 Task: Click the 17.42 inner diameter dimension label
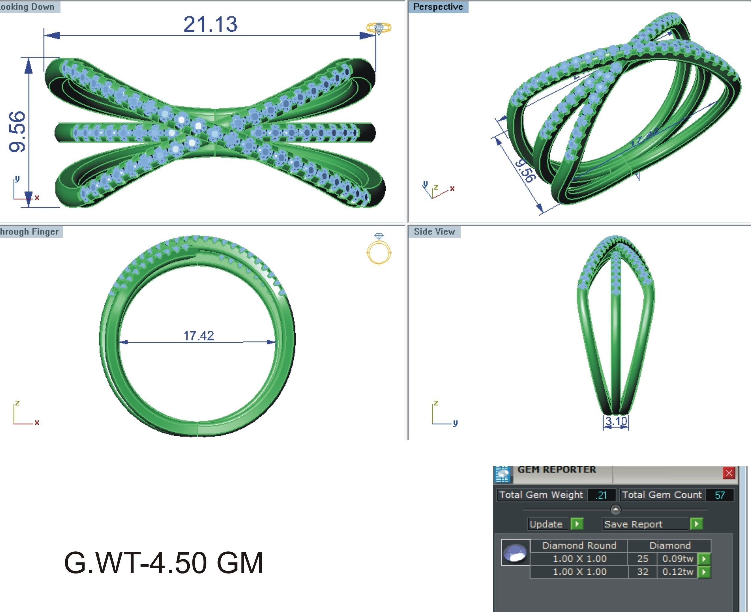199,336
